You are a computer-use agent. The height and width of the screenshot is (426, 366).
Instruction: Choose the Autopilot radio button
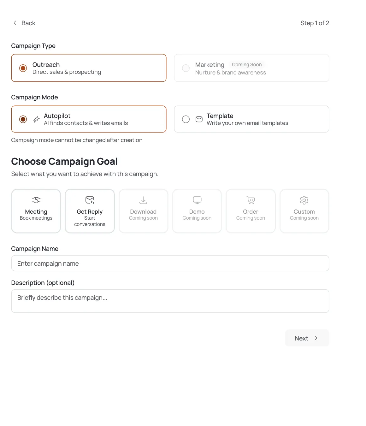pyautogui.click(x=23, y=119)
